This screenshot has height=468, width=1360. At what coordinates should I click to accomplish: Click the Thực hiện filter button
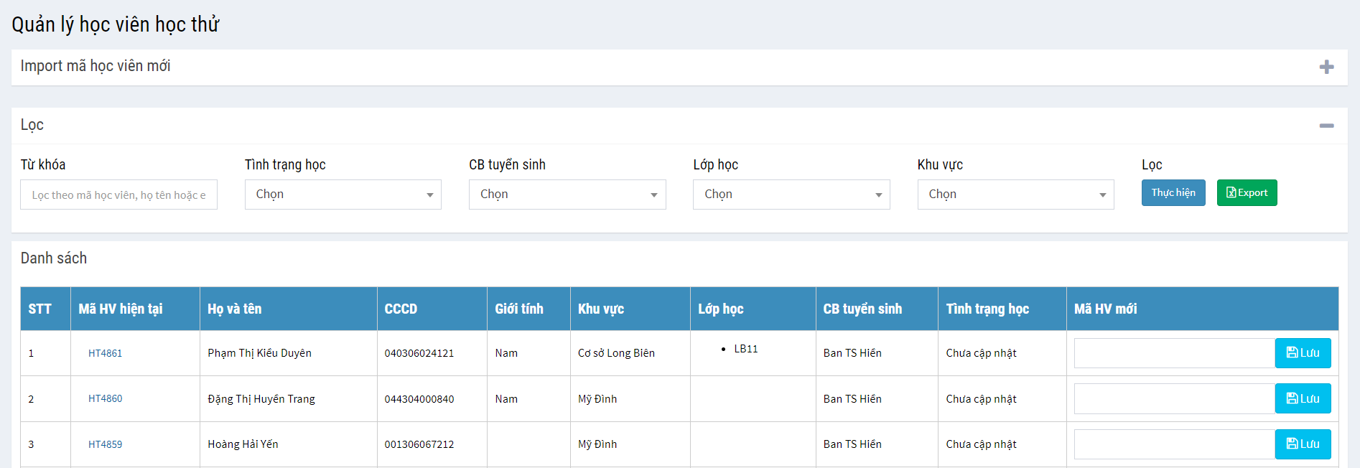click(1173, 193)
